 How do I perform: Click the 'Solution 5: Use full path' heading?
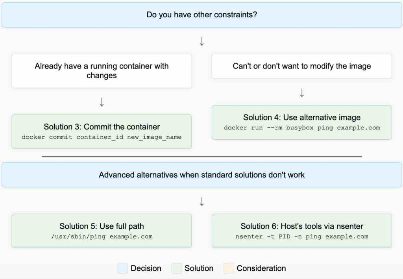[102, 226]
